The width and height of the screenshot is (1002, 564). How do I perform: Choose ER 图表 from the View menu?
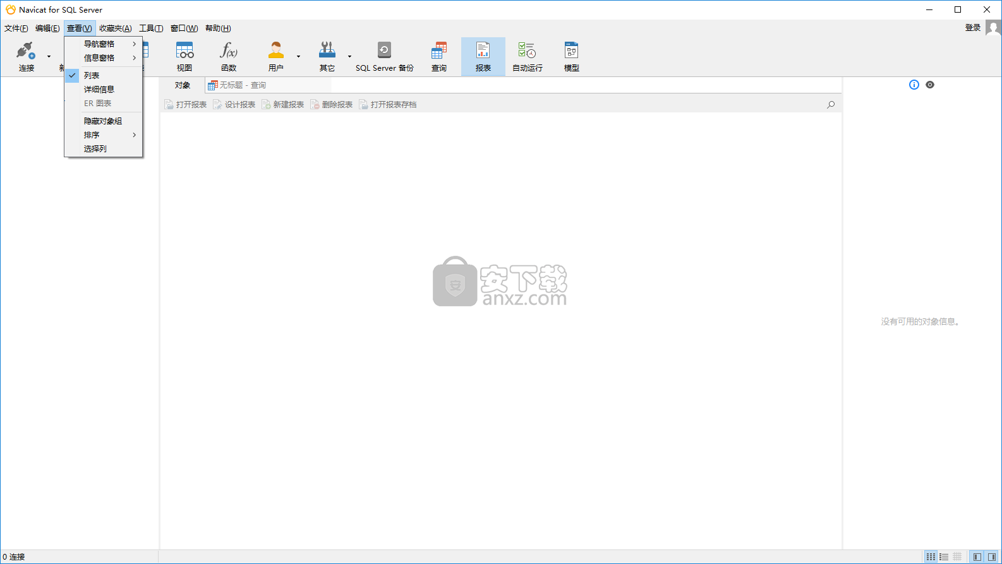pos(104,103)
